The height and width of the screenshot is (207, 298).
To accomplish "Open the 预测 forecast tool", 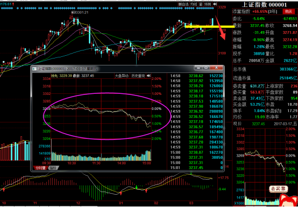I will 208,4.
